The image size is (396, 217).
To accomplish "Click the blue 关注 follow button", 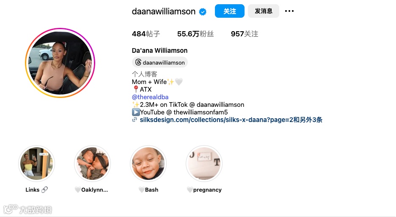I will tap(230, 11).
